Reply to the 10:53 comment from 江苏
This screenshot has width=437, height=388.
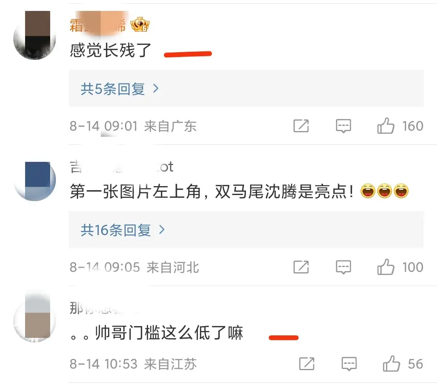pos(349,364)
